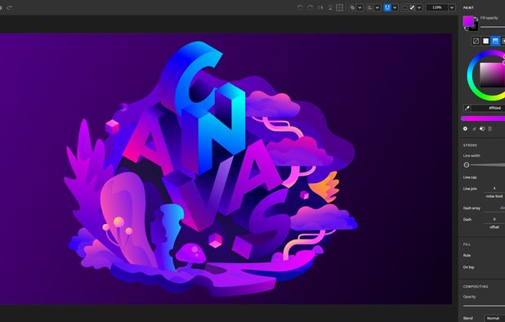505x322 pixels.
Task: Open the Blend mode Normal dropdown
Action: point(494,318)
